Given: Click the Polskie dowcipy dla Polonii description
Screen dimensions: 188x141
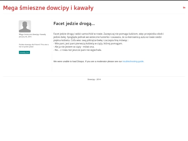Looking at the screenshot, I should tap(34, 46).
